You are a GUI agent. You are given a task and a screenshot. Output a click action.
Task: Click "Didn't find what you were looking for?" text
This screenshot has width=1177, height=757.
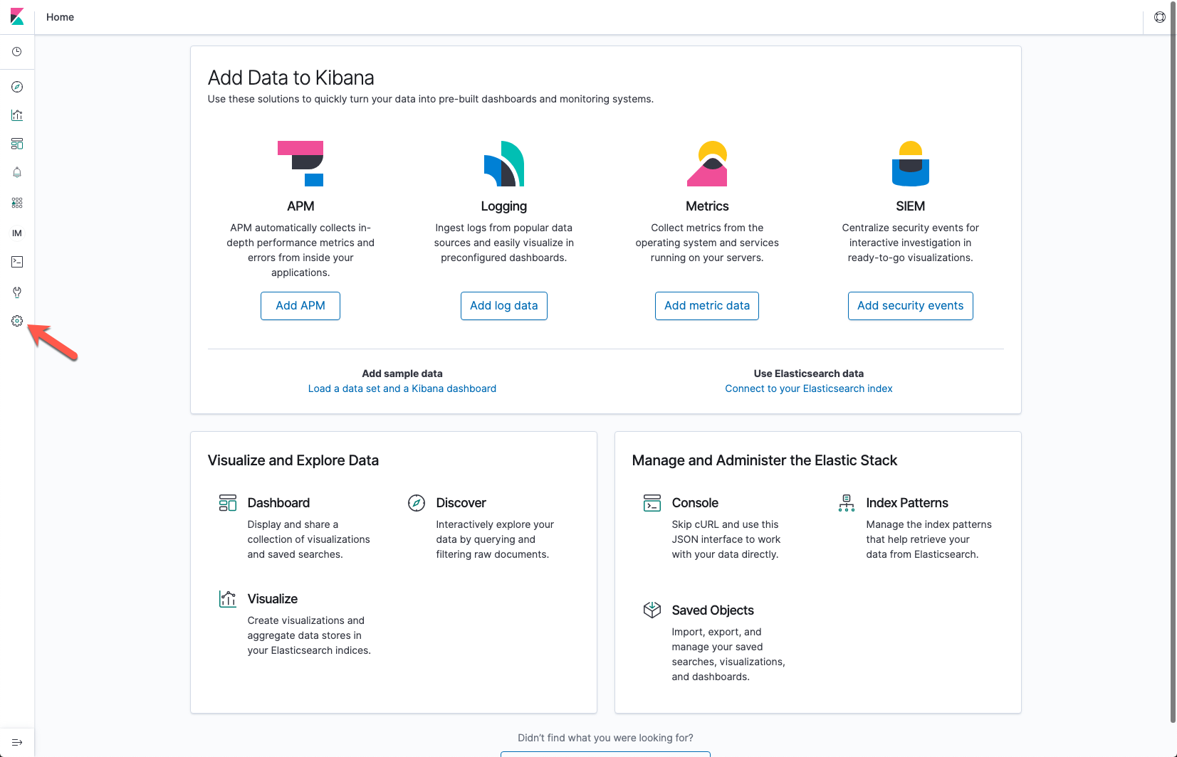click(x=605, y=738)
